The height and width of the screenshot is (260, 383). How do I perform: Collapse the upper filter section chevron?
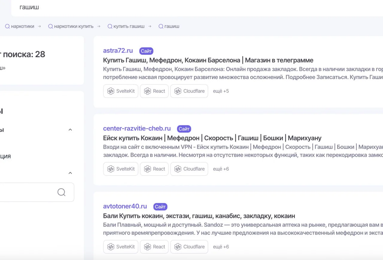(x=70, y=130)
